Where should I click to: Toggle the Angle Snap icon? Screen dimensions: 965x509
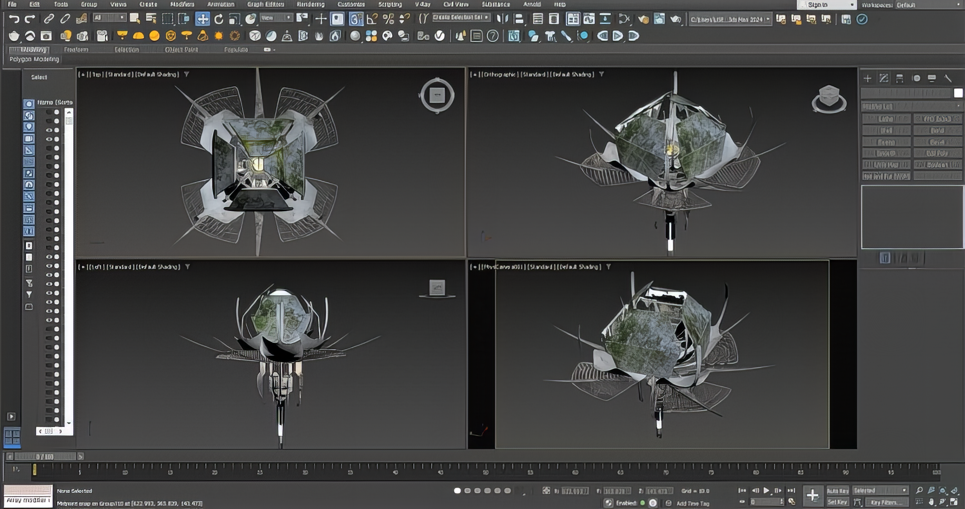[372, 19]
